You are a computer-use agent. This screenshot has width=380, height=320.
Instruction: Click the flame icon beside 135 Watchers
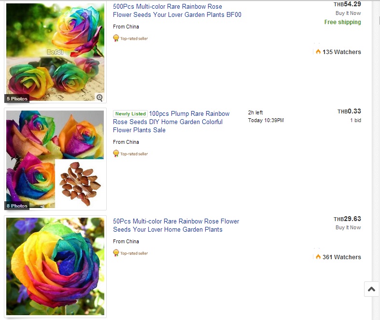pyautogui.click(x=318, y=52)
